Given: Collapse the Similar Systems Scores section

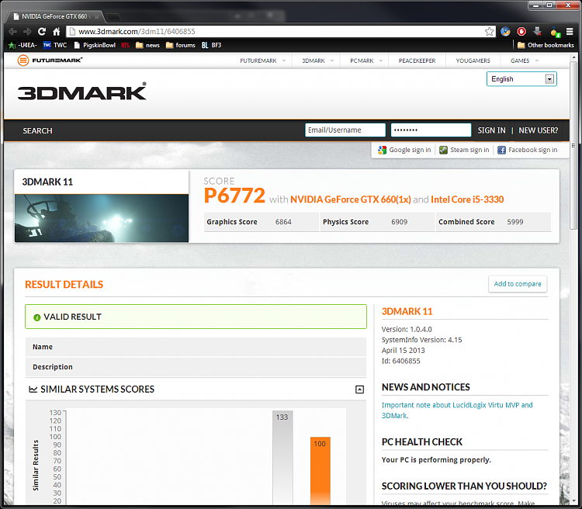Looking at the screenshot, I should point(359,390).
